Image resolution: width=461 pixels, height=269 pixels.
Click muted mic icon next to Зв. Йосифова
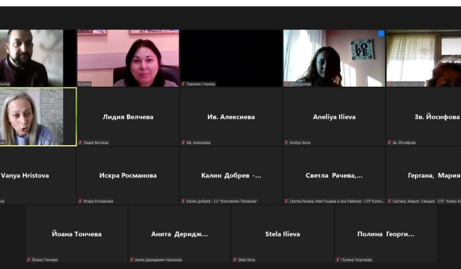point(389,143)
